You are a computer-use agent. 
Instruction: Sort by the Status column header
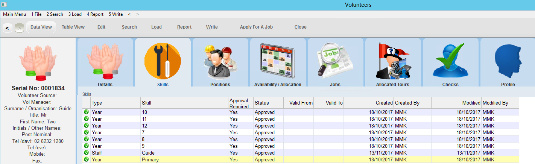[268, 103]
